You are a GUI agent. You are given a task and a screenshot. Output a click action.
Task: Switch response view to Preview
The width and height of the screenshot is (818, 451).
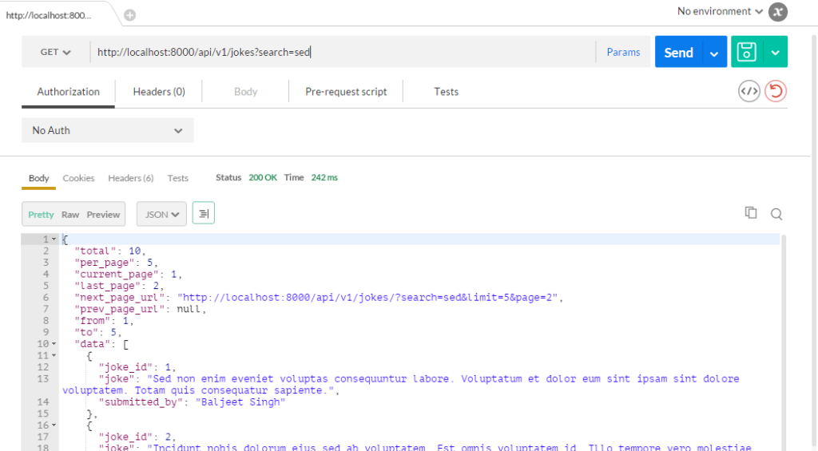coord(103,215)
